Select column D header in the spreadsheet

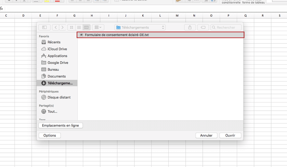pos(23,16)
